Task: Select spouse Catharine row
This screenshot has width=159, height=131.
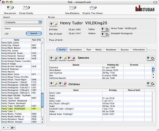Action: pyautogui.click(x=101, y=68)
